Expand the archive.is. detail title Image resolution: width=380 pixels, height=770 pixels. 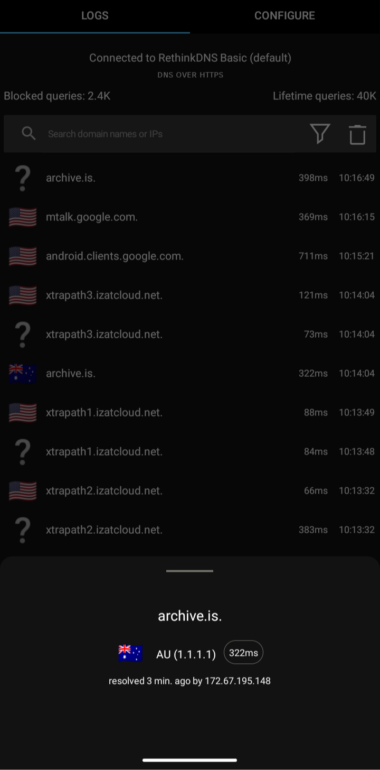(189, 615)
